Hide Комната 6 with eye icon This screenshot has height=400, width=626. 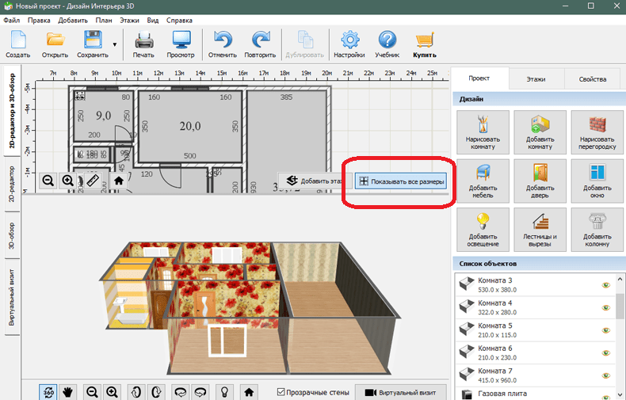(x=606, y=353)
